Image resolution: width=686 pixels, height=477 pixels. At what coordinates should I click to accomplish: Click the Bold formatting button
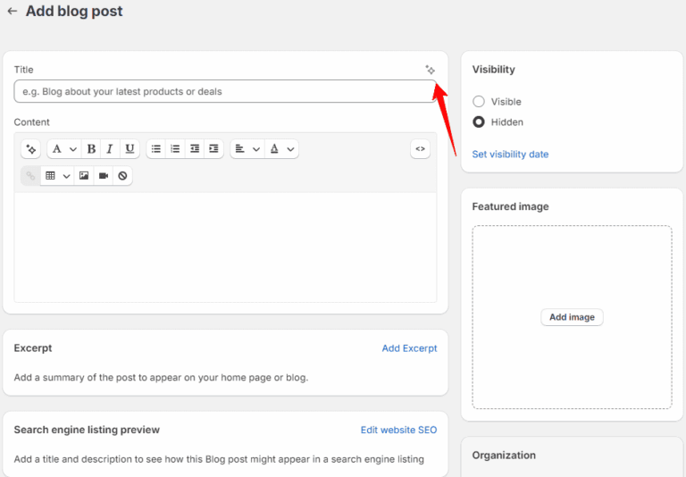click(x=91, y=149)
